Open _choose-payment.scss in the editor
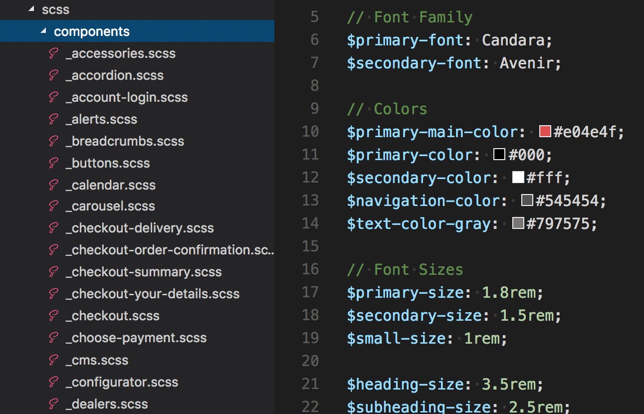Viewport: 644px width, 414px height. tap(136, 338)
